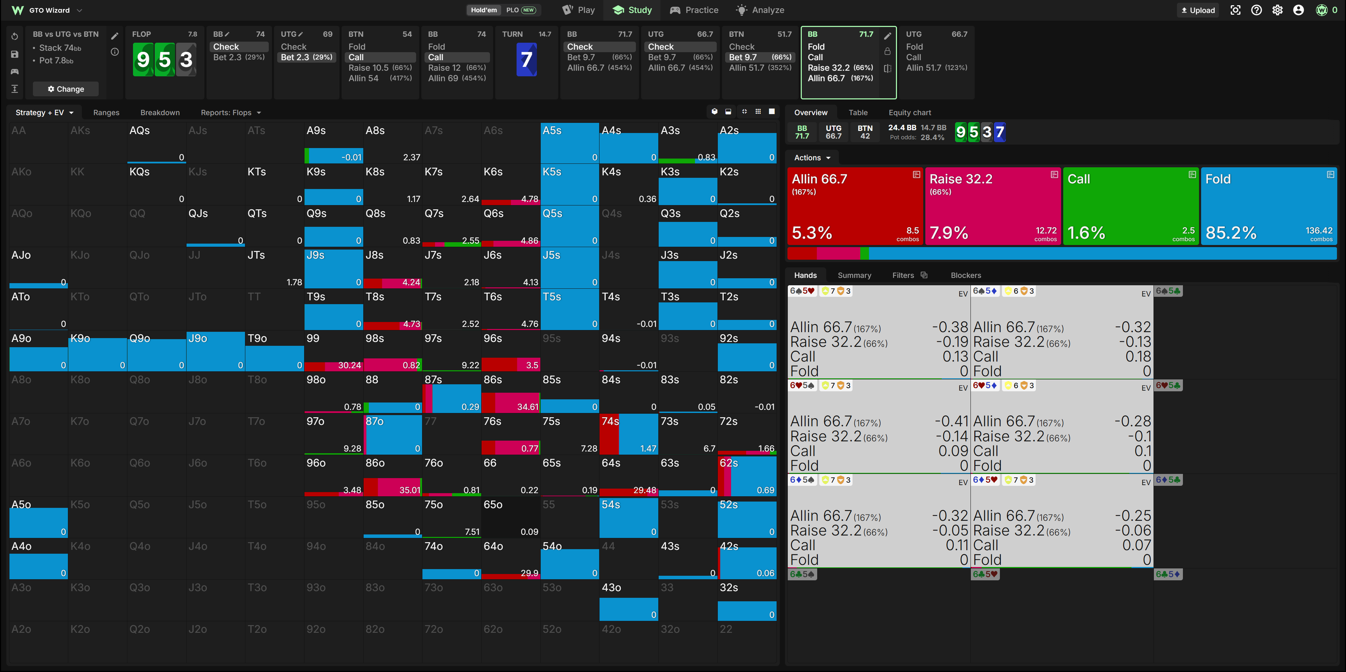Expand the Actions dropdown

click(812, 158)
